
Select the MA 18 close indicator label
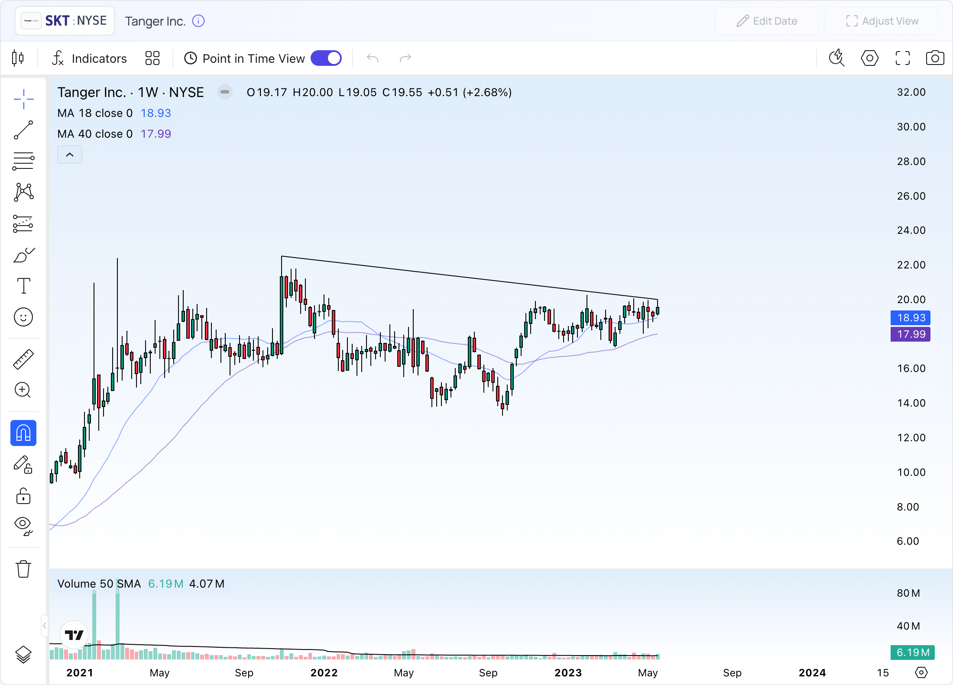click(95, 113)
